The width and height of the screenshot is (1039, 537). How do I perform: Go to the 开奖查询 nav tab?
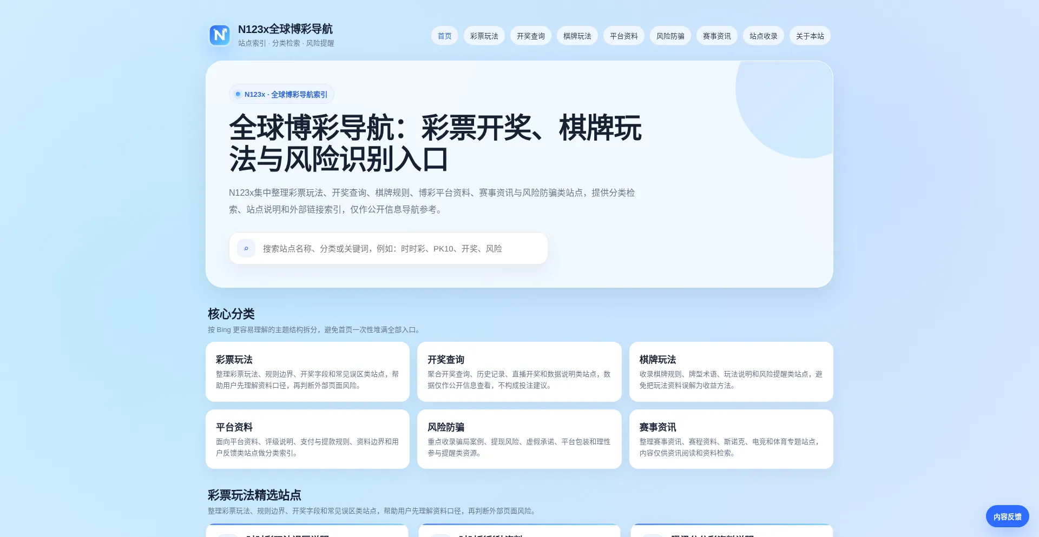coord(531,36)
